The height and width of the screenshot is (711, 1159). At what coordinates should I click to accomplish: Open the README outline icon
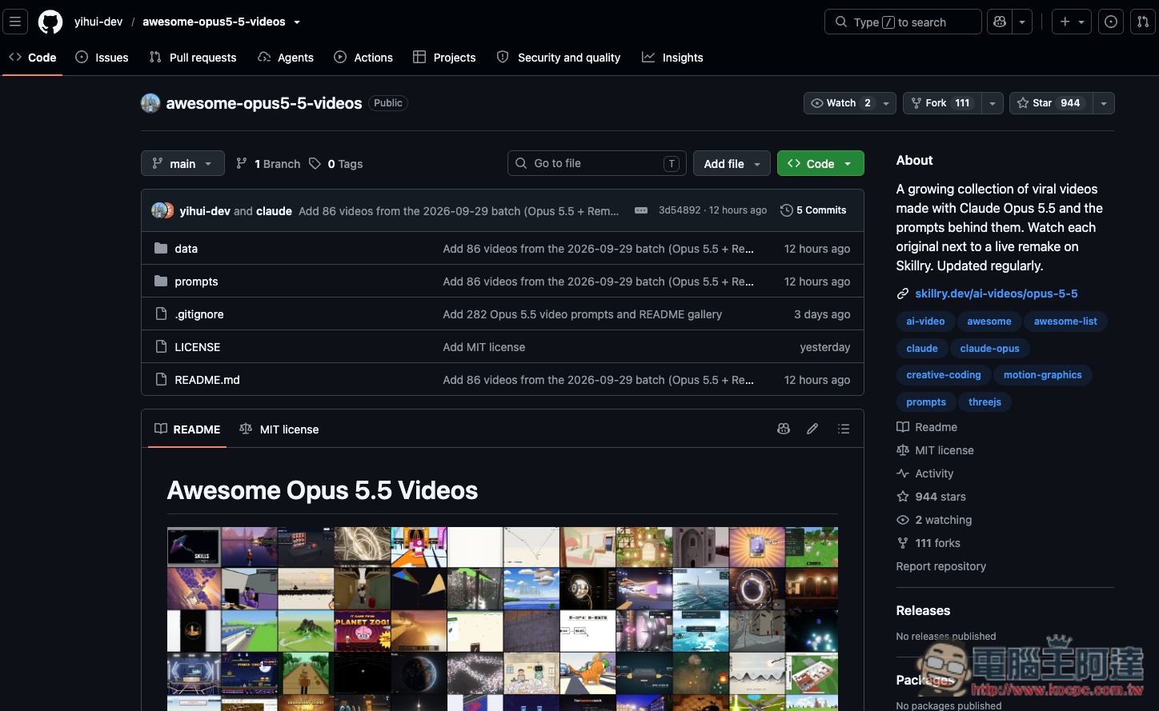[x=844, y=429]
